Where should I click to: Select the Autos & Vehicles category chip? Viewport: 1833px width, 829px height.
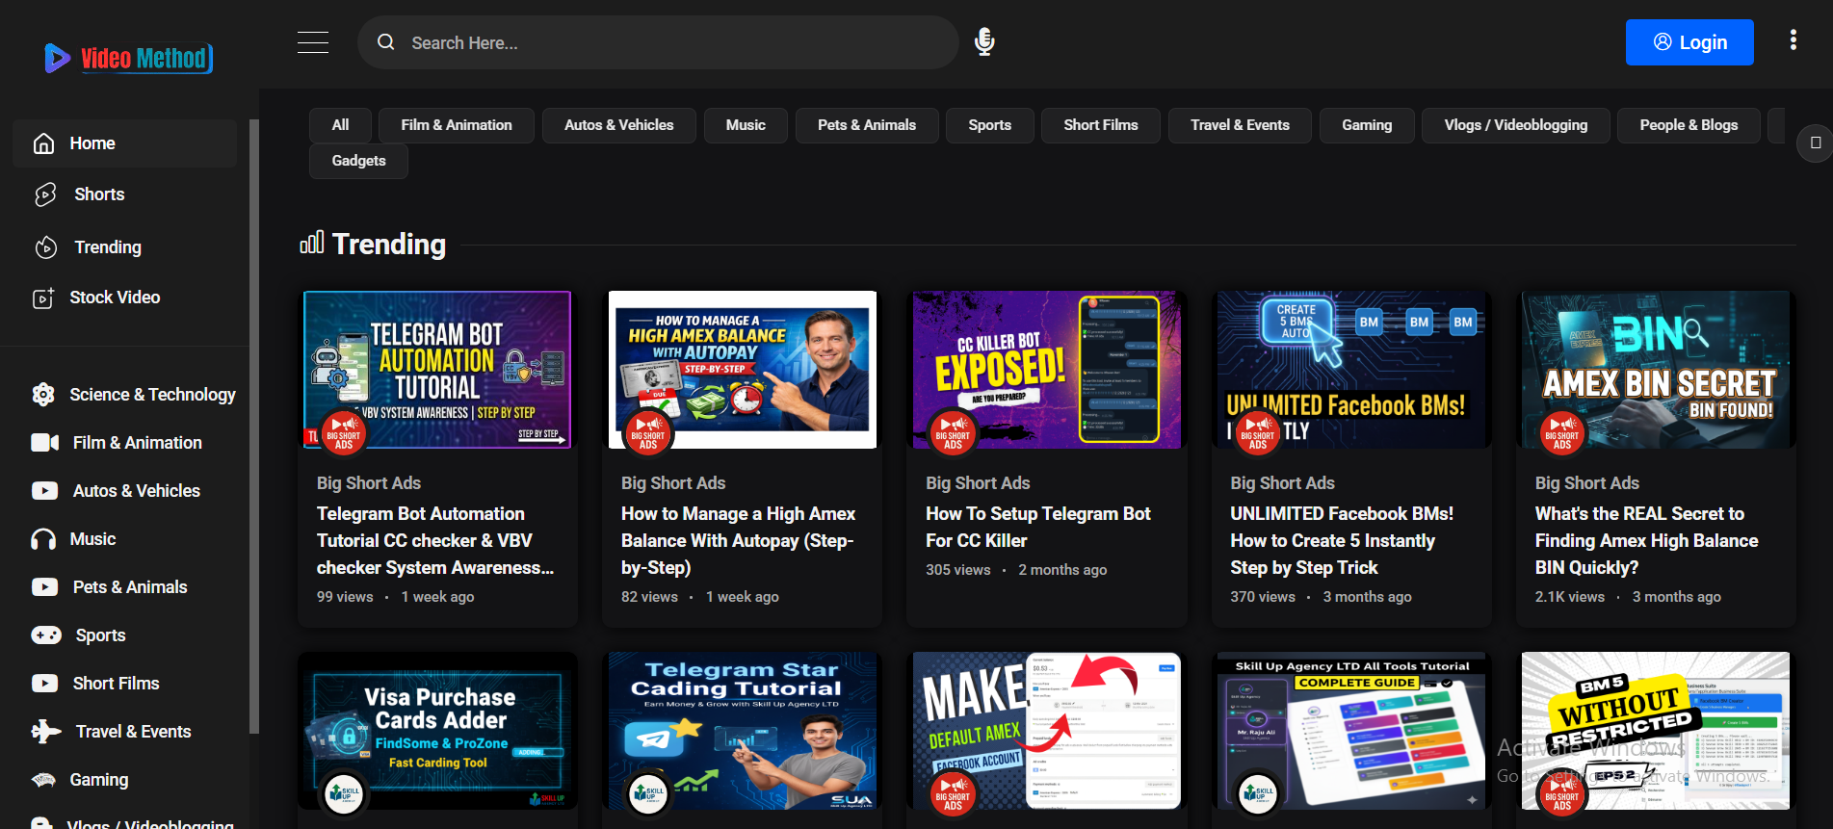tap(619, 125)
